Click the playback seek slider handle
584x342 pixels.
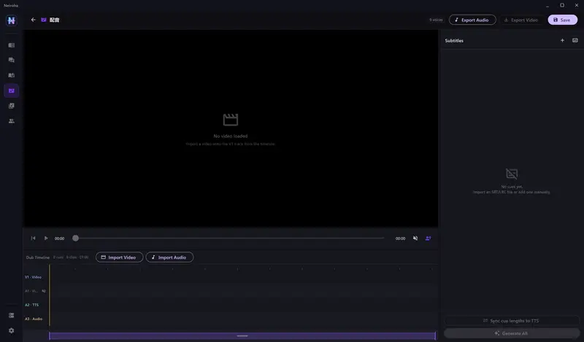coord(76,238)
